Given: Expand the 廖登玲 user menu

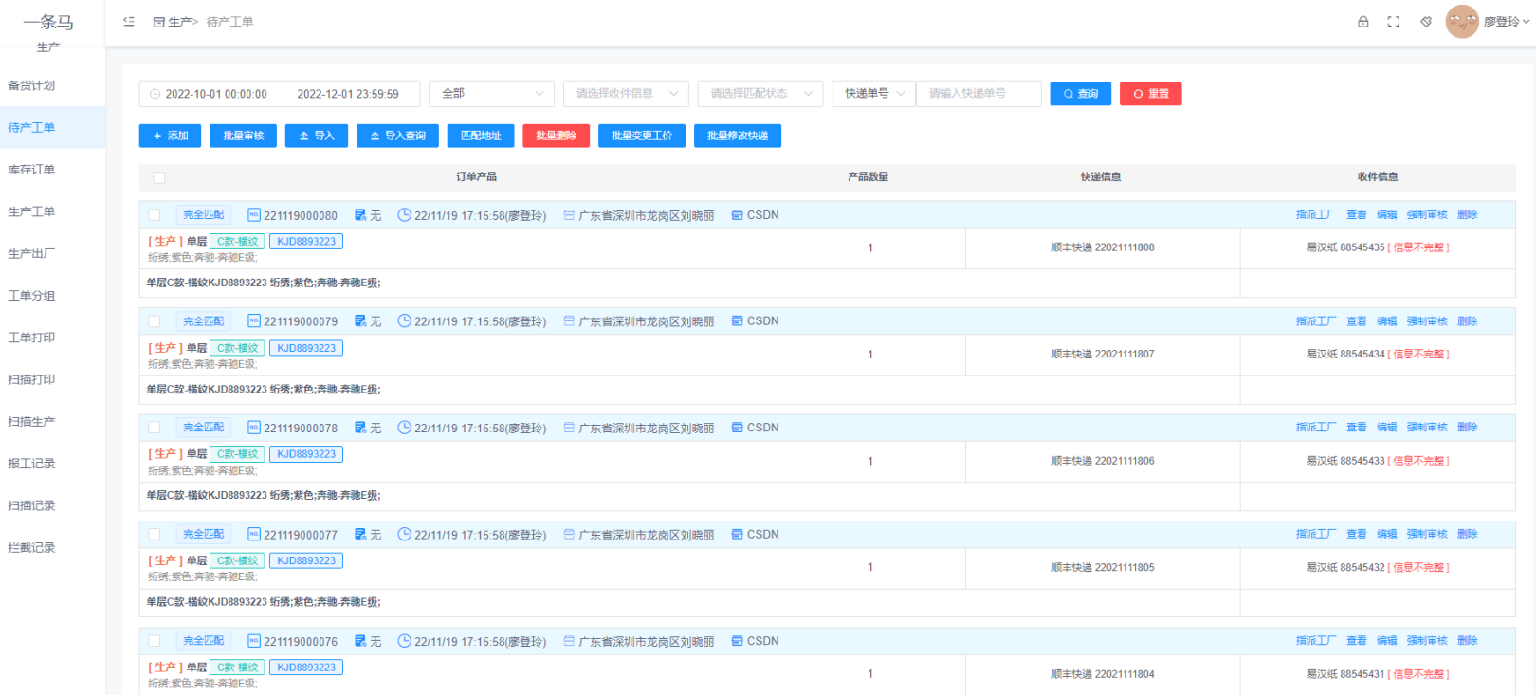Looking at the screenshot, I should click(1507, 22).
